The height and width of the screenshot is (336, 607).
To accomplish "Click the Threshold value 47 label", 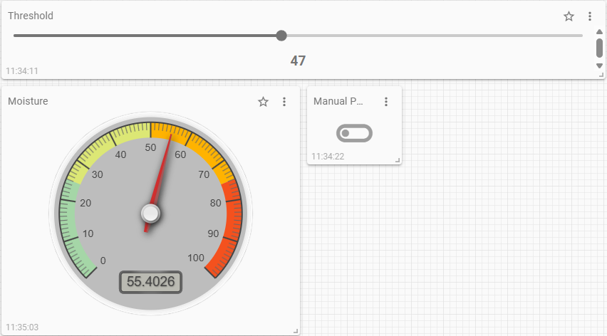I will coord(298,61).
